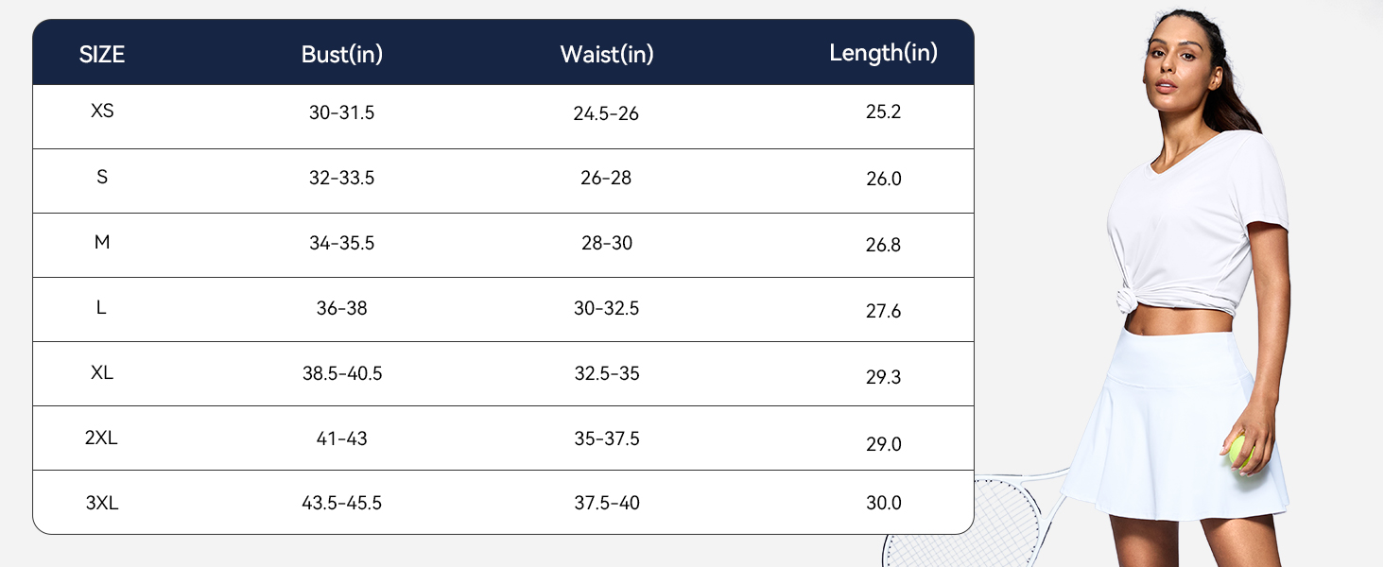The image size is (1384, 567).
Task: Select waist value 26-28
Action: click(x=607, y=178)
